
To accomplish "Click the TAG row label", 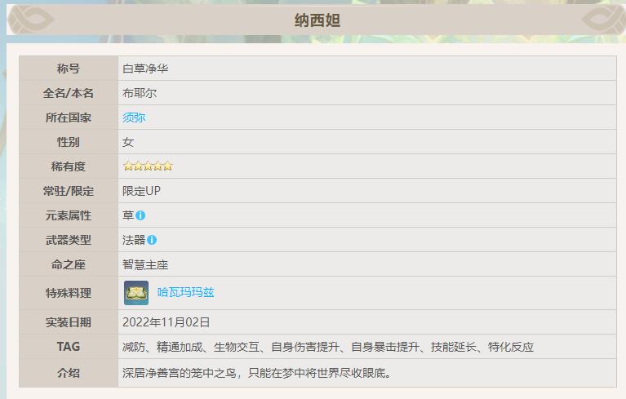I will pyautogui.click(x=69, y=347).
